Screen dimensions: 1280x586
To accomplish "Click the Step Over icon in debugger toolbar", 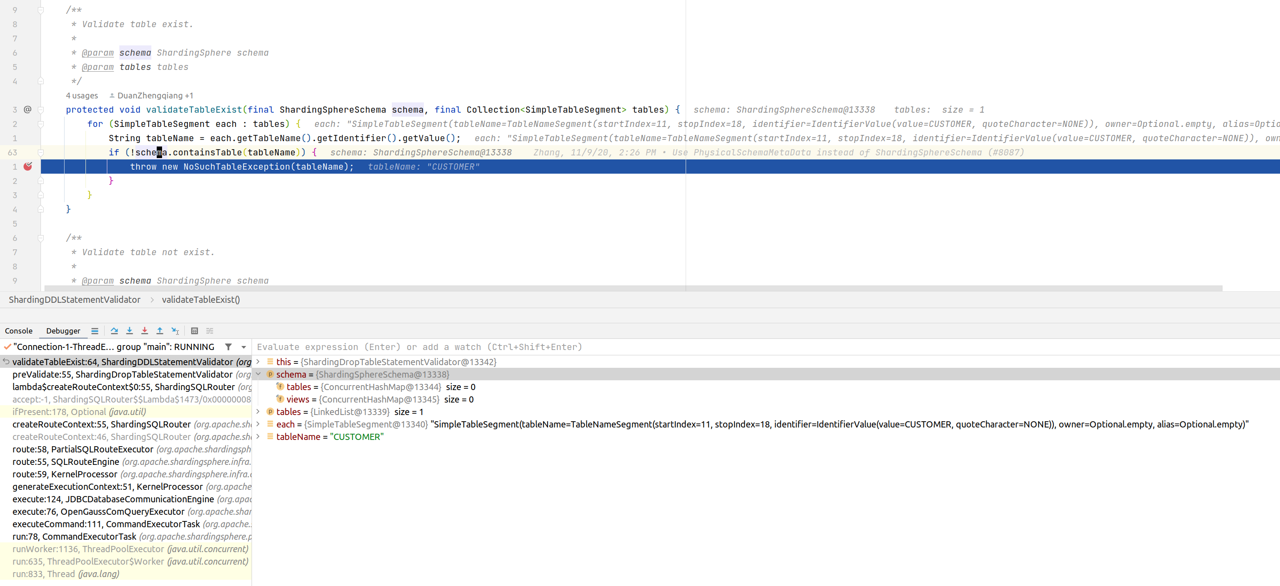I will coord(114,330).
